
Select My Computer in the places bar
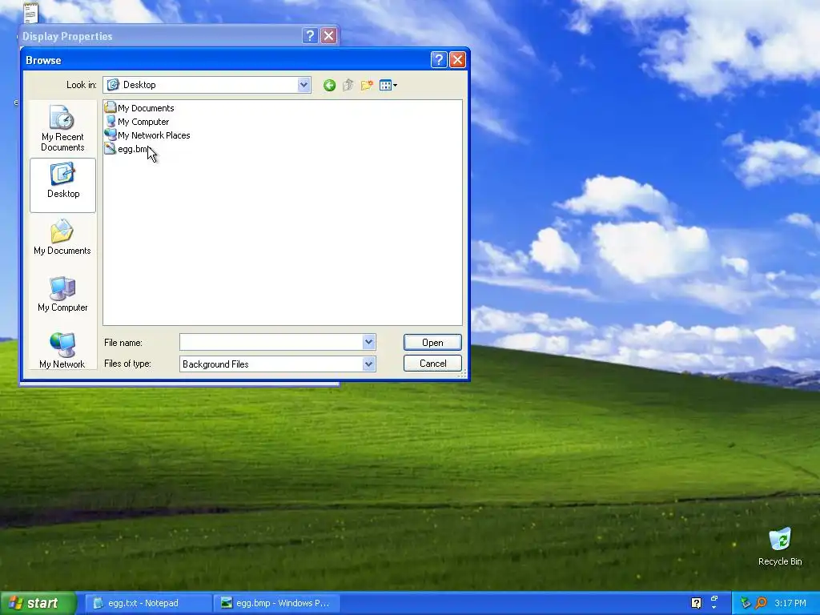click(62, 295)
